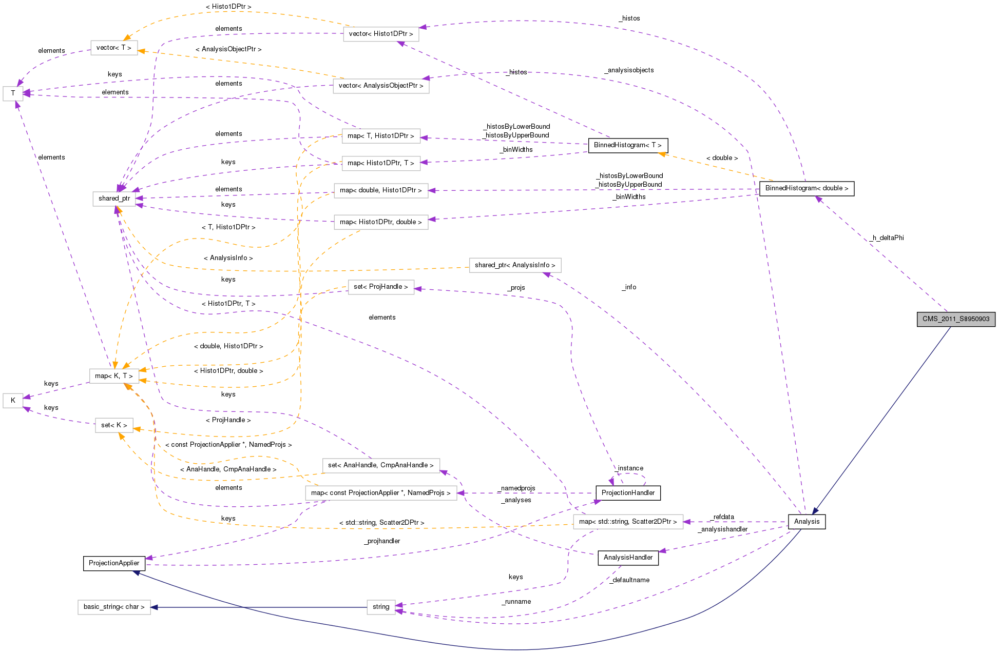Viewport: 998px width, 653px height.
Task: Click the _analyses edge label
Action: [516, 500]
